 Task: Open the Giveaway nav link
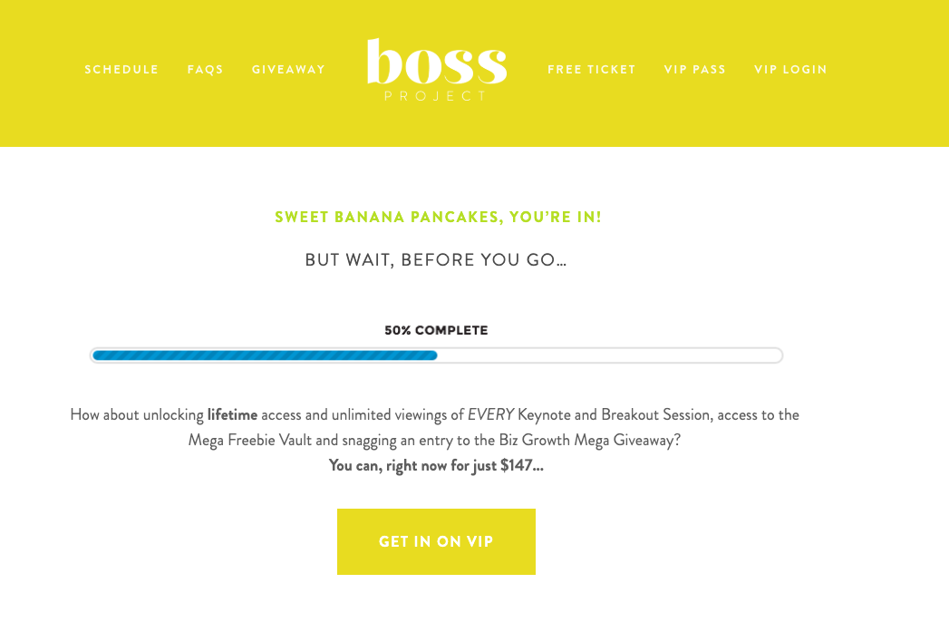pos(289,70)
